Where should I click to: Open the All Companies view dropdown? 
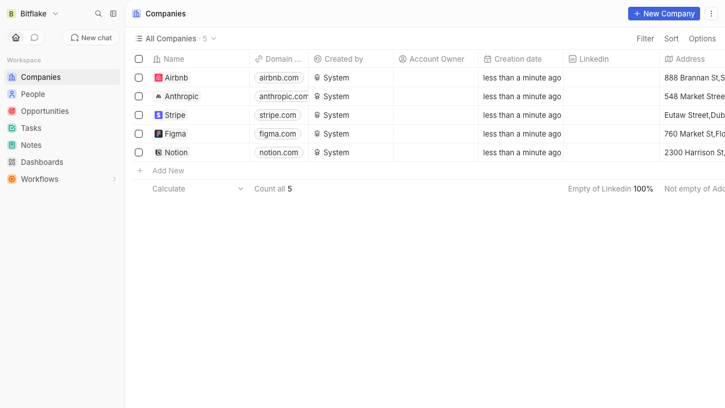176,39
